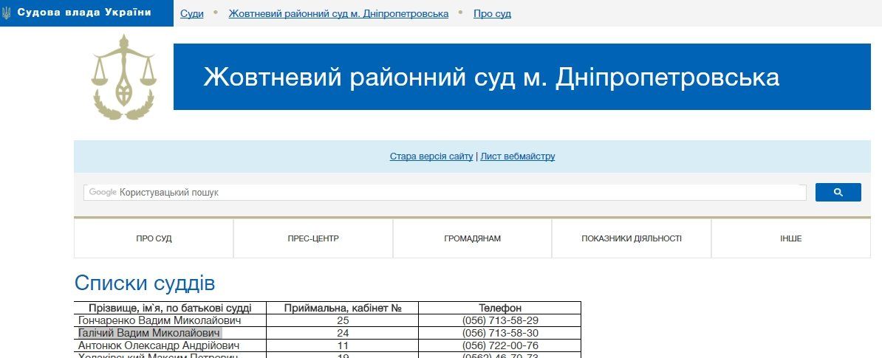
Task: Open the ГРОМАДЯНАМ menu
Action: click(x=473, y=238)
